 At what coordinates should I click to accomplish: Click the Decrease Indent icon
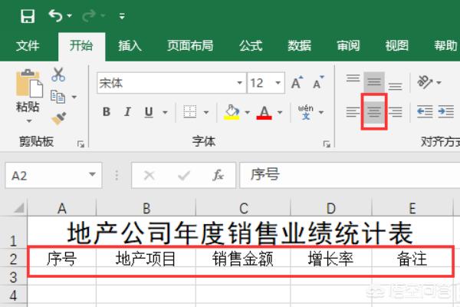[425, 112]
